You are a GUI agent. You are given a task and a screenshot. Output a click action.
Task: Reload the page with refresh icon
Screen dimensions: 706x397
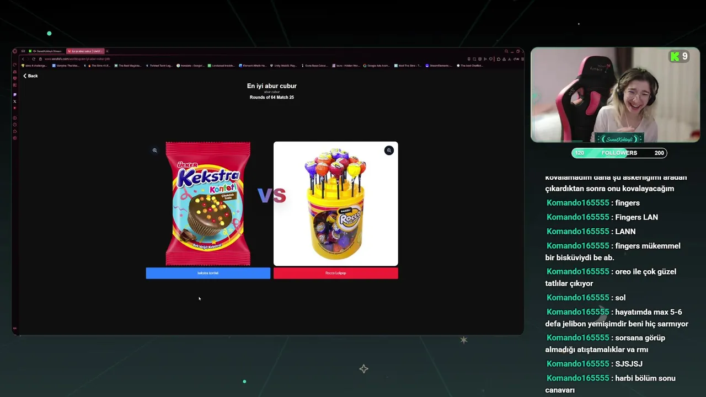[x=34, y=59]
